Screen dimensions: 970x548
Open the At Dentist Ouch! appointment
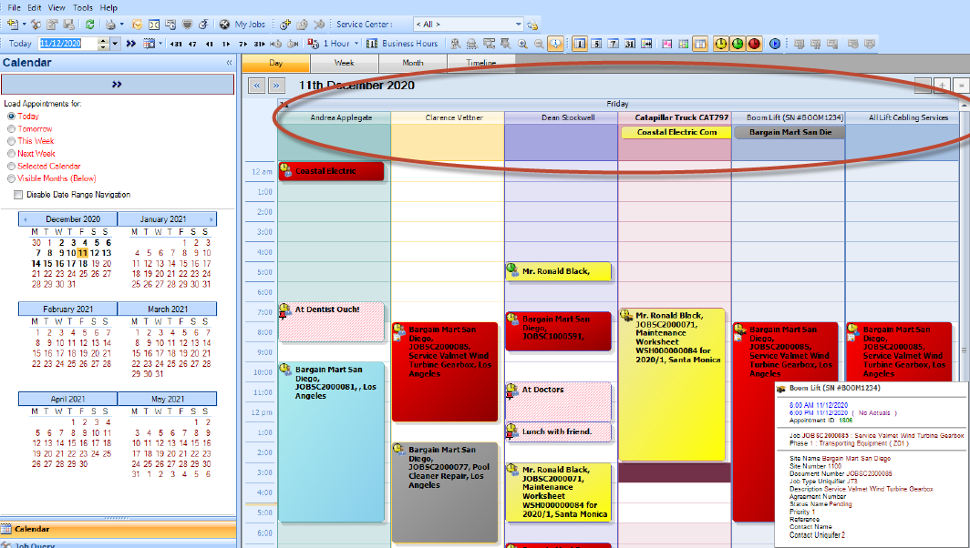pyautogui.click(x=332, y=322)
